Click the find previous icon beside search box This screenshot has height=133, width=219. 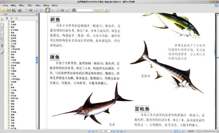[95, 10]
